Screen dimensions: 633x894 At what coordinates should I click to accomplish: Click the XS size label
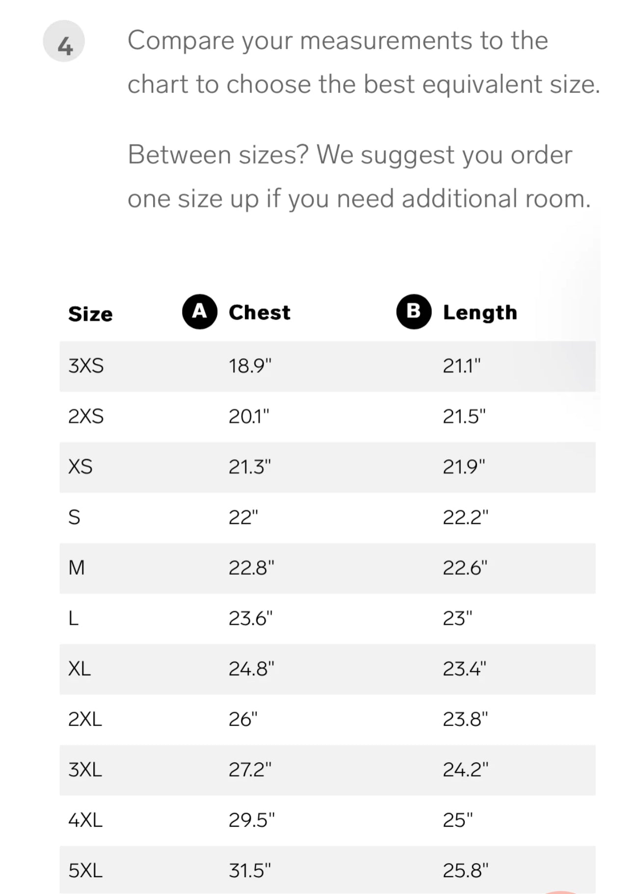pyautogui.click(x=80, y=467)
